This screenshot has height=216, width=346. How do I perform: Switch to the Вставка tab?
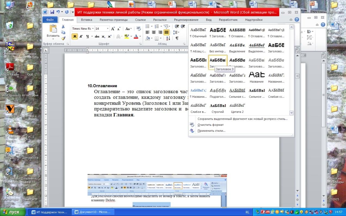click(x=86, y=20)
